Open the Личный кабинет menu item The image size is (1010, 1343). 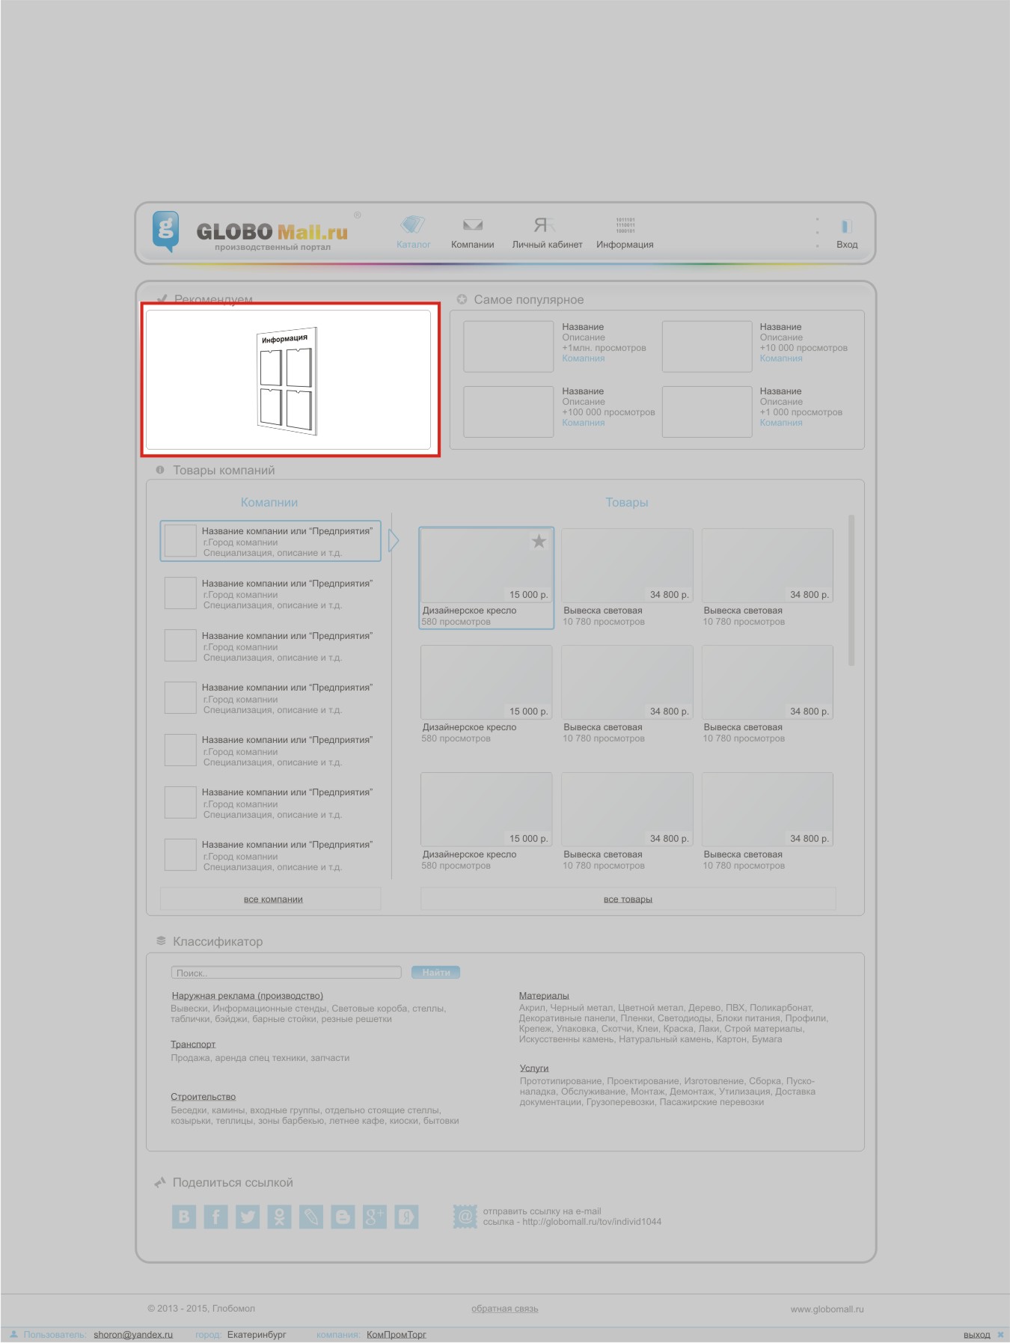point(546,233)
